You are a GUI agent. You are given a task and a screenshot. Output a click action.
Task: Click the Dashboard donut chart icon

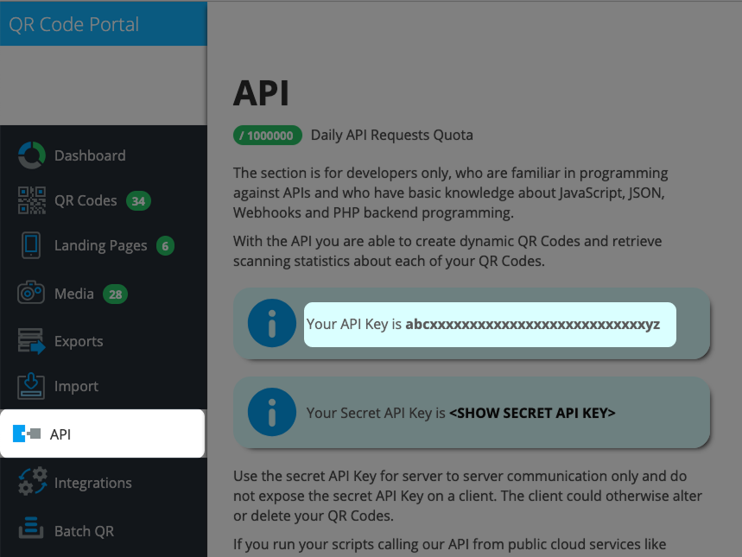(x=32, y=155)
